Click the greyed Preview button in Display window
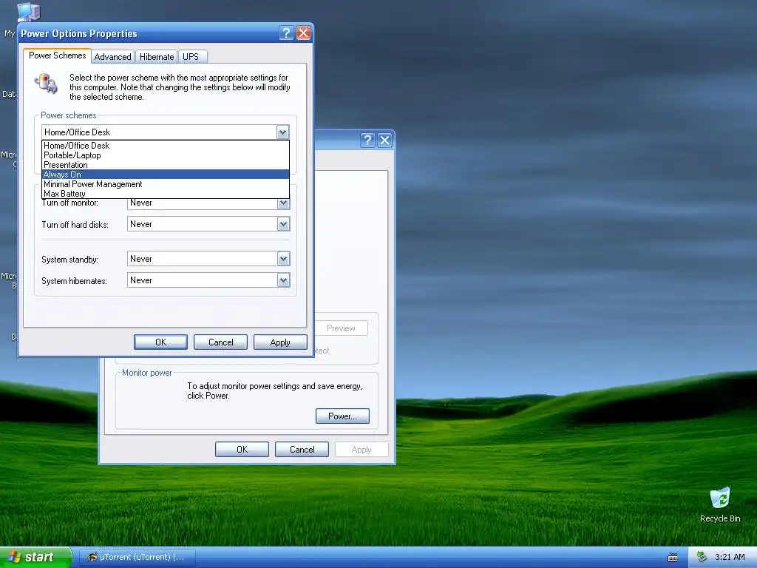Image resolution: width=757 pixels, height=568 pixels. pos(341,328)
